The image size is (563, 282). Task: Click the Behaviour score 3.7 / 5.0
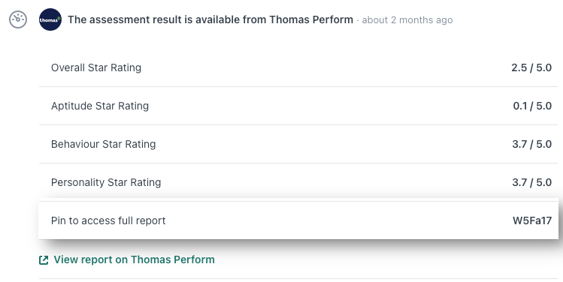pos(531,144)
